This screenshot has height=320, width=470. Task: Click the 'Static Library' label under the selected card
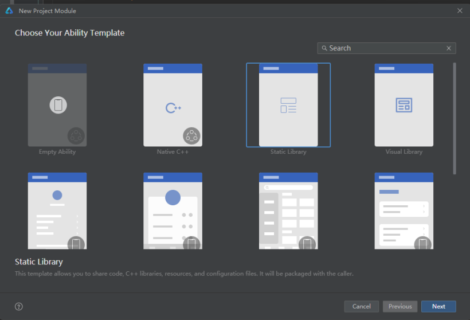click(288, 152)
